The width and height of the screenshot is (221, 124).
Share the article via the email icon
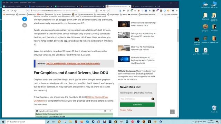(x=25, y=25)
